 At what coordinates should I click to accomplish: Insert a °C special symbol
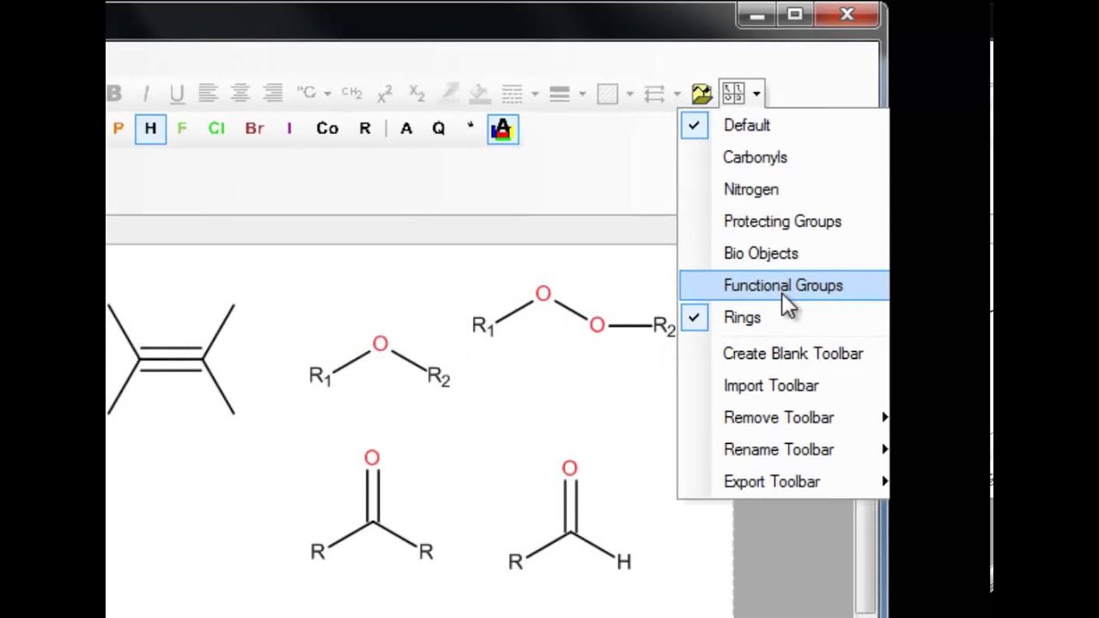pyautogui.click(x=307, y=93)
